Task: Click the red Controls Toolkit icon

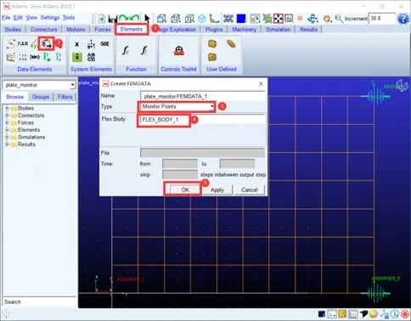Action: click(x=179, y=51)
